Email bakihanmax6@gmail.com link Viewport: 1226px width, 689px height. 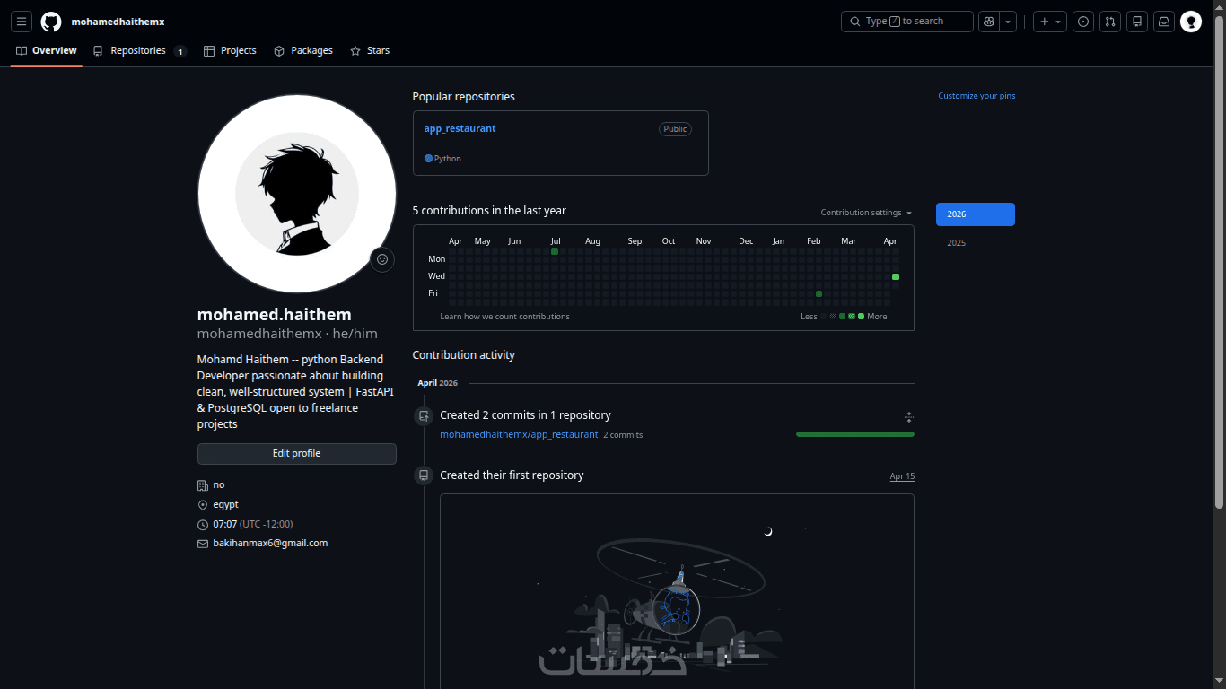[270, 544]
